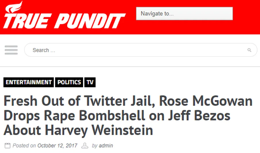View posts by admin author link

pos(106,146)
